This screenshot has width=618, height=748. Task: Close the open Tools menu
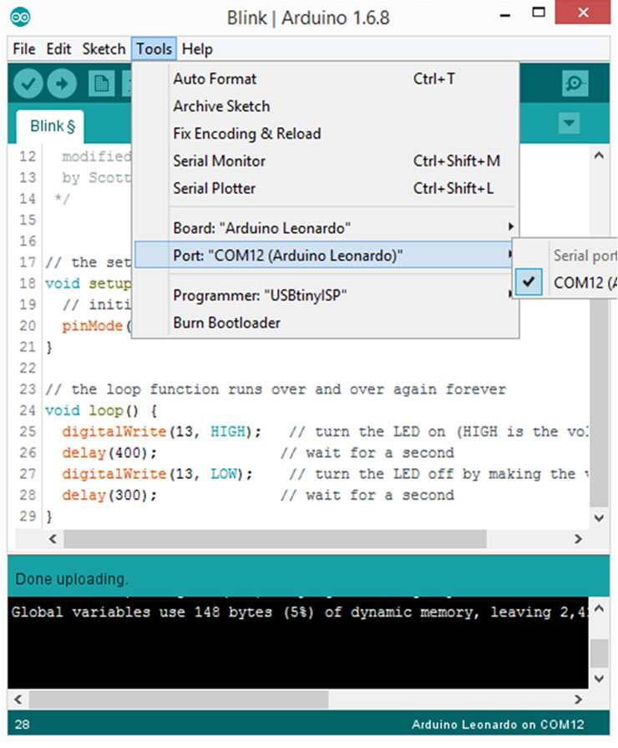154,49
